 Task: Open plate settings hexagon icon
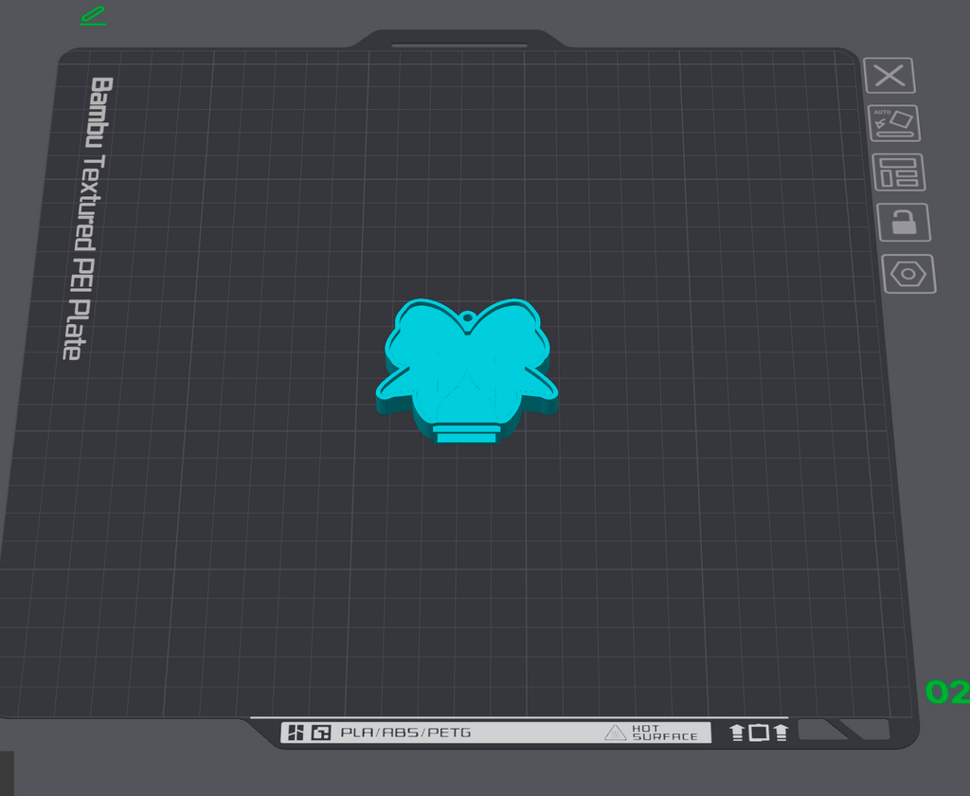pos(908,274)
